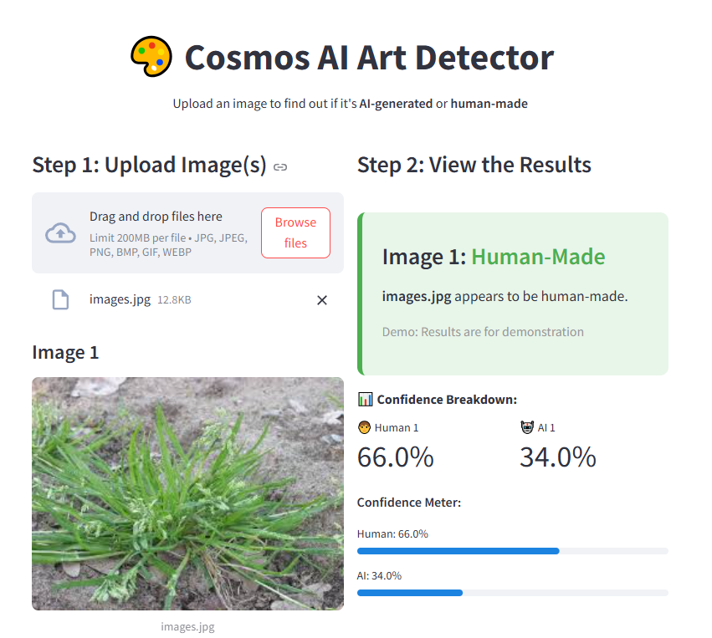Image resolution: width=712 pixels, height=638 pixels.
Task: Click the Step 1: Upload Image(s) heading
Action: pos(149,165)
